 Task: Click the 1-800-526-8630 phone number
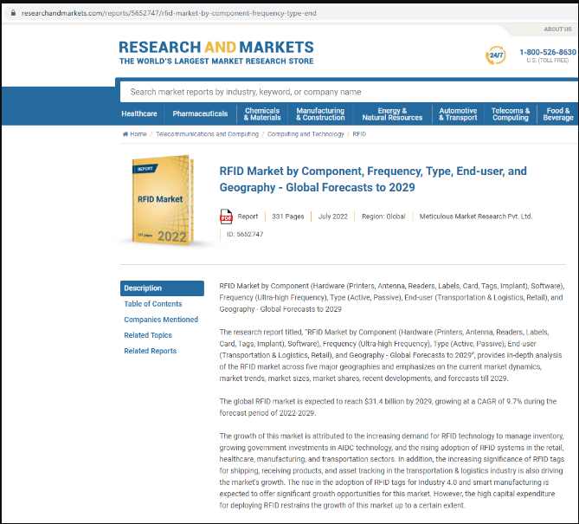[548, 52]
